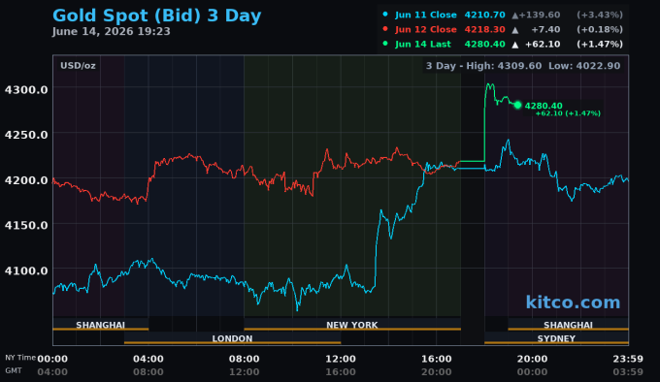This screenshot has height=382, width=660.
Task: Click the "+62.10 (+1.47%)" label on chart
Action: 568,113
